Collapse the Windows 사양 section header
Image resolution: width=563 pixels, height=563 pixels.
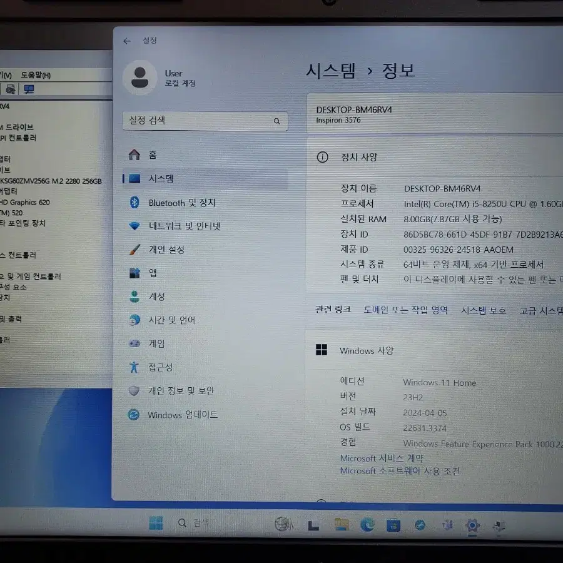(x=435, y=350)
